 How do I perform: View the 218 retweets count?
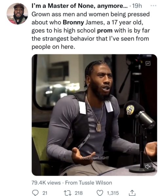point(79,193)
